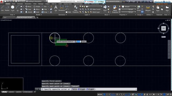The image size is (172, 96).
Task: Toggle polar tracking in status bar
Action: [117, 94]
